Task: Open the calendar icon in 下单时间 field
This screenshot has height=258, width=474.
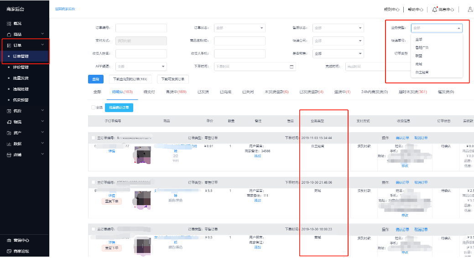Action: 292,67
